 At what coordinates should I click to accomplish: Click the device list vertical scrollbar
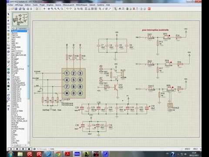point(28,87)
